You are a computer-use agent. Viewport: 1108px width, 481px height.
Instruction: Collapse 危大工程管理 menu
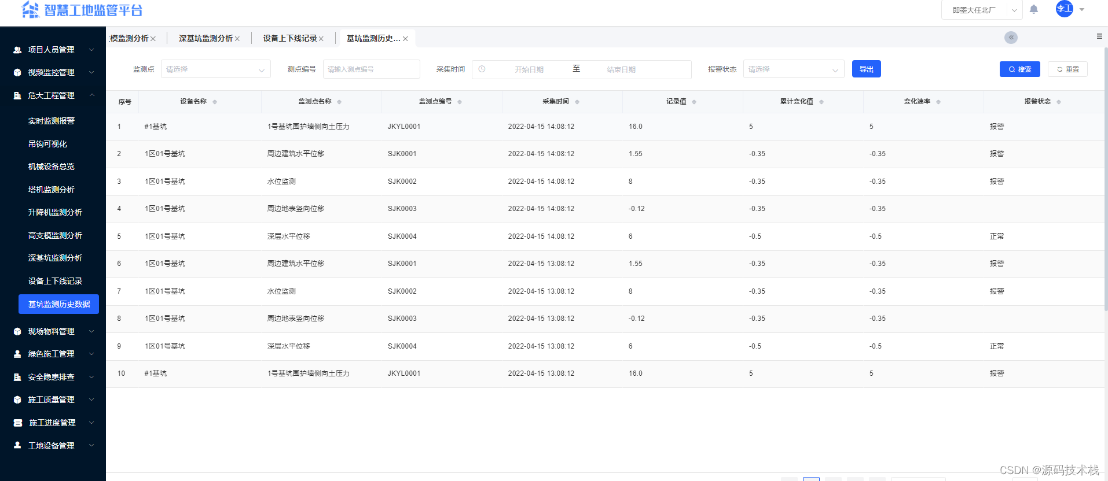(91, 95)
